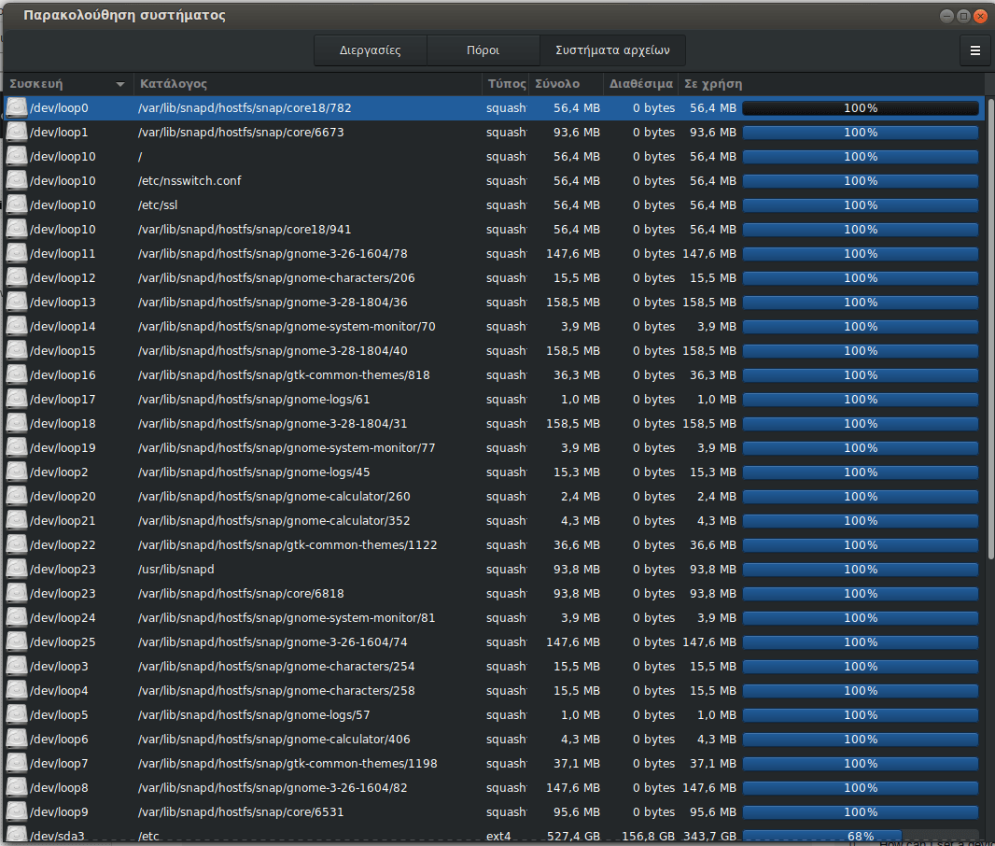The width and height of the screenshot is (995, 846).
Task: Switch to the Πόροι tab
Action: 483,50
